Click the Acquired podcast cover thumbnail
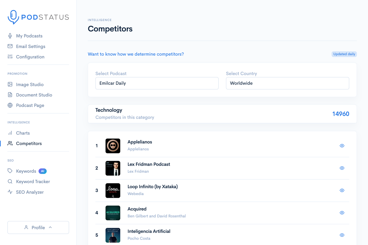 tap(113, 213)
